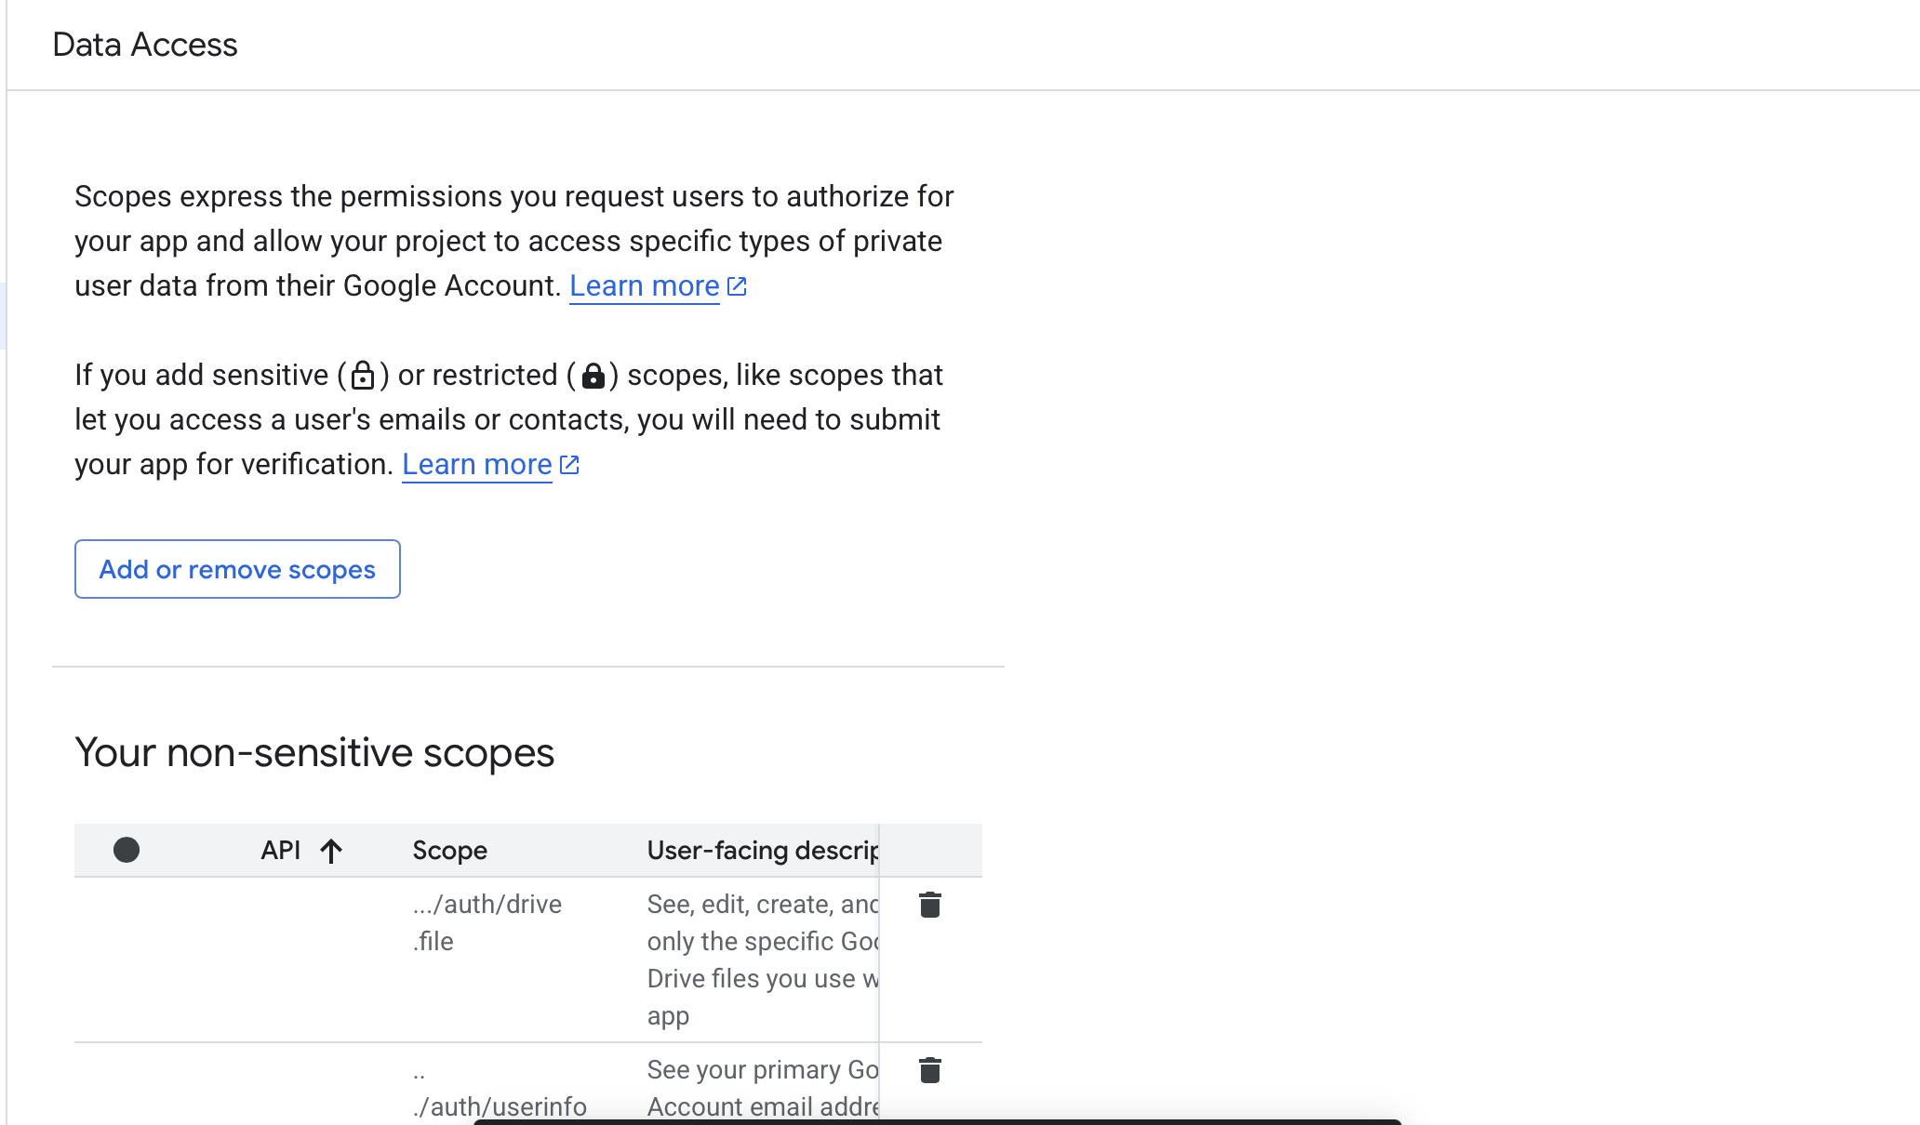Click the User-facing description column header
The width and height of the screenshot is (1920, 1125).
pyautogui.click(x=761, y=850)
